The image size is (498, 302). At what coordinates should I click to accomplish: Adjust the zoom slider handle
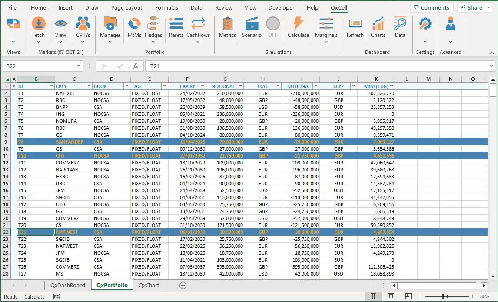tap(442, 296)
